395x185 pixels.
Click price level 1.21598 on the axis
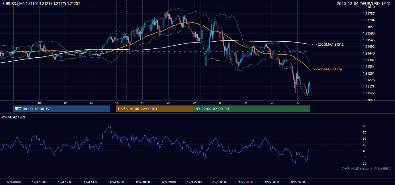tap(369, 33)
